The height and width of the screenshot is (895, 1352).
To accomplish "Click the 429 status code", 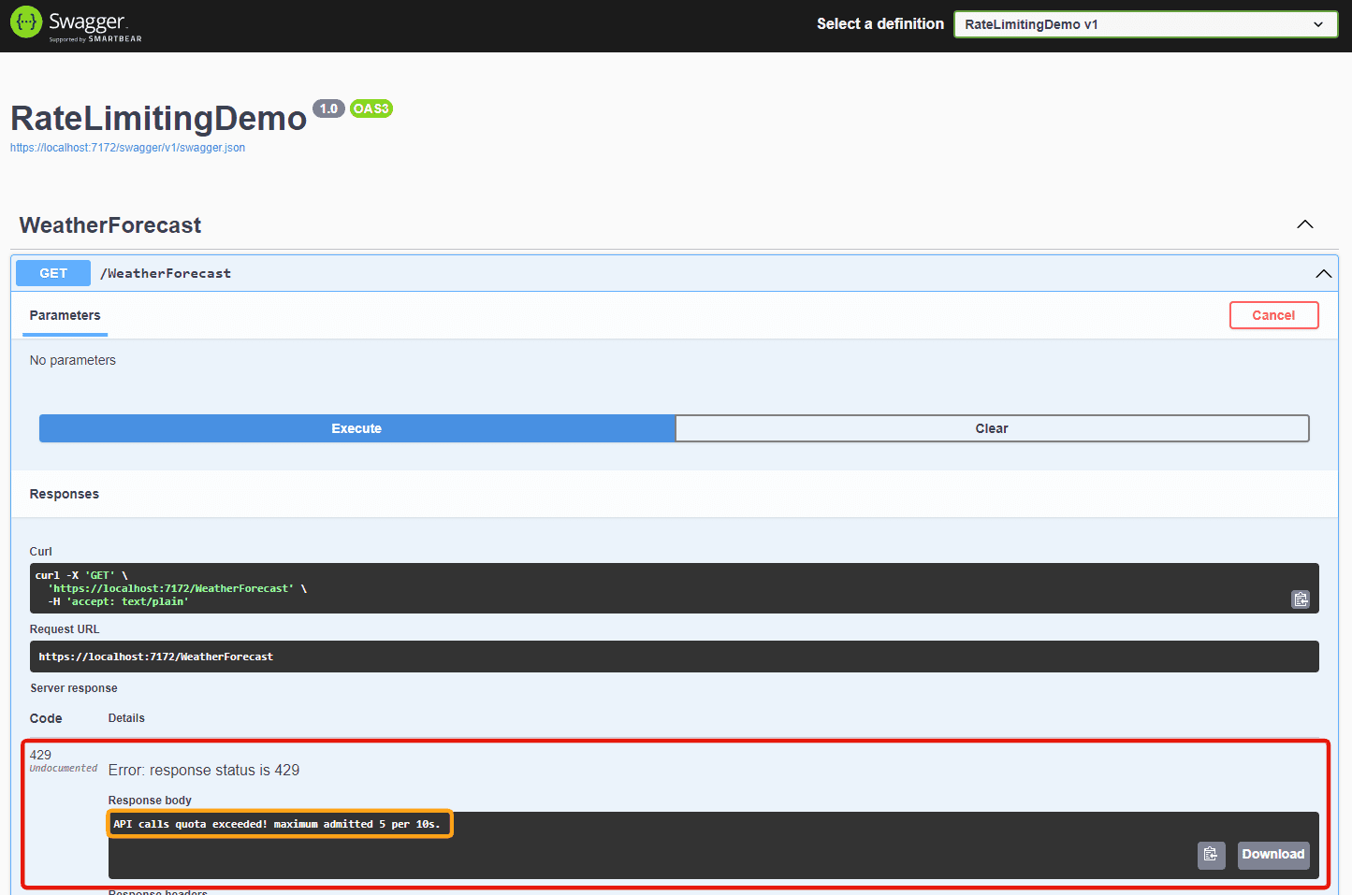I will 40,755.
